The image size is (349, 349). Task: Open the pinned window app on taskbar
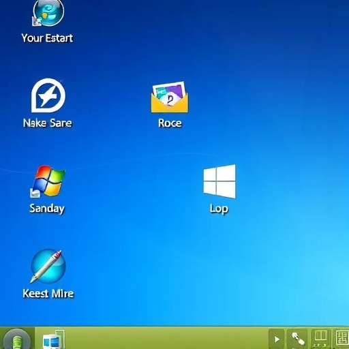(x=54, y=340)
